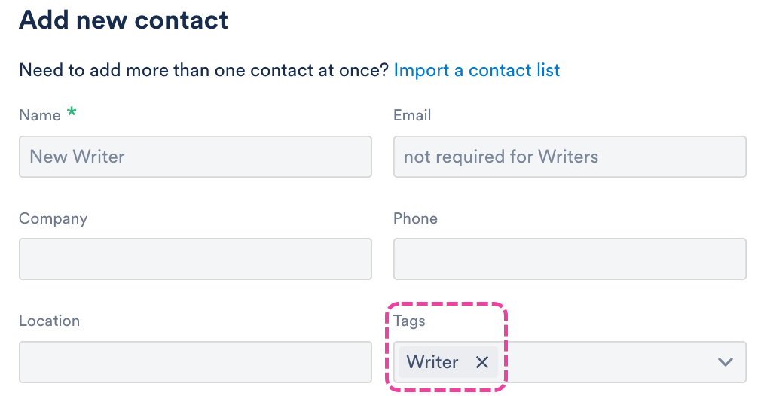The height and width of the screenshot is (396, 764).
Task: Remove the Writer tag with its X
Action: [x=482, y=362]
